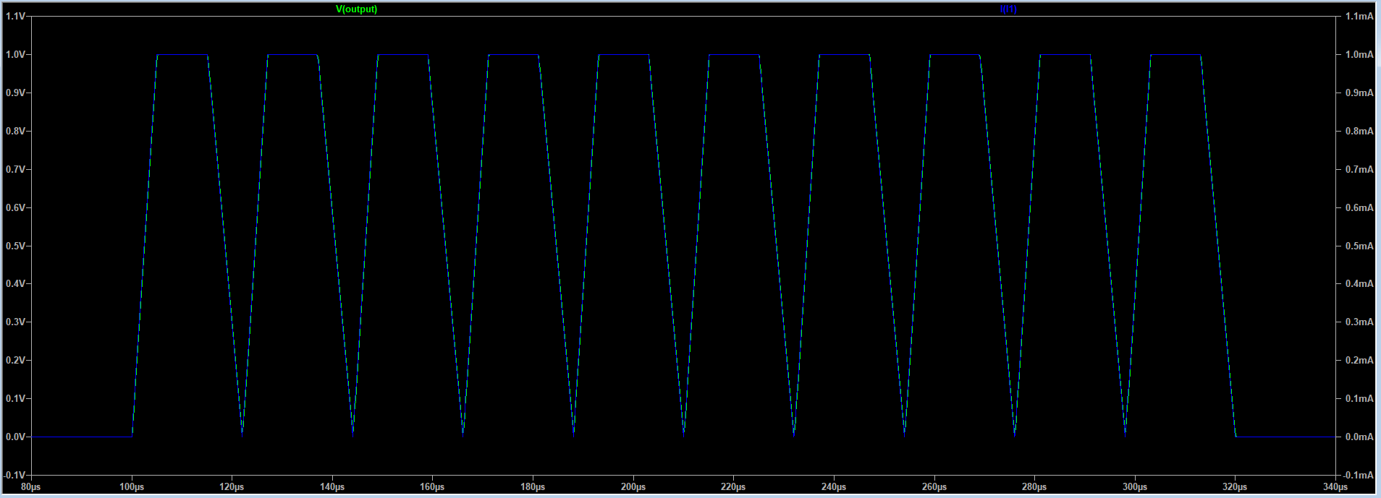Screen dimensions: 1381x498
Task: Click the 0.6mA right axis label
Action: click(x=1359, y=207)
